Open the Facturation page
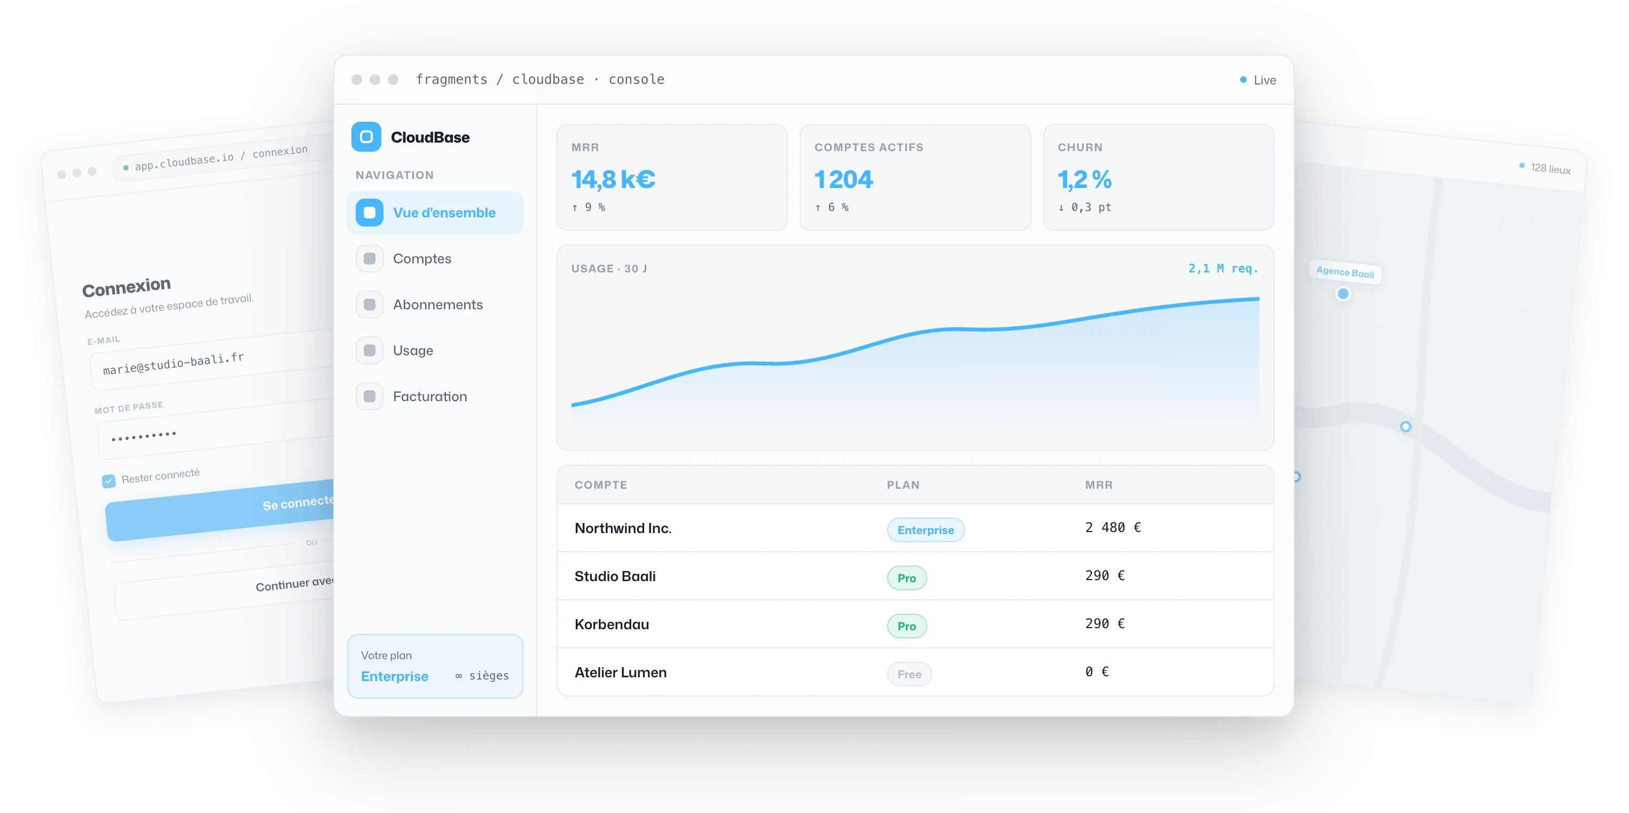Screen dimensions: 1629x813 click(435, 397)
